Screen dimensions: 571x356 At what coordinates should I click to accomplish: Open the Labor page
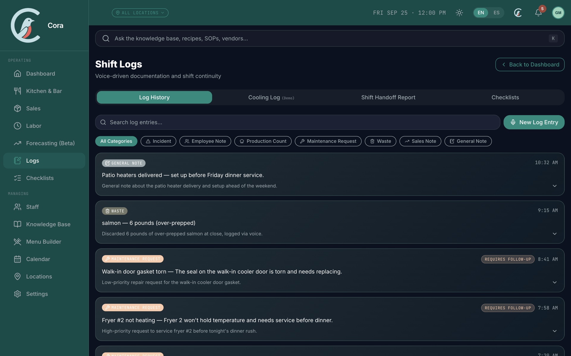tap(44, 126)
